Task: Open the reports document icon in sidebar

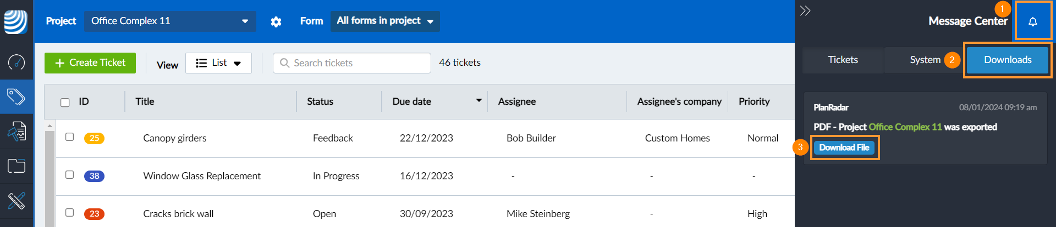Action: [16, 132]
